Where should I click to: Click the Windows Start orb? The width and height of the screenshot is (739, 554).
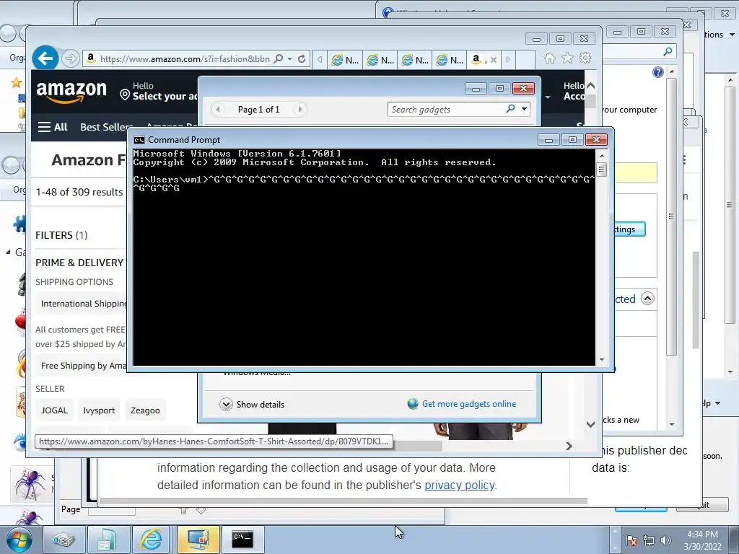[19, 540]
